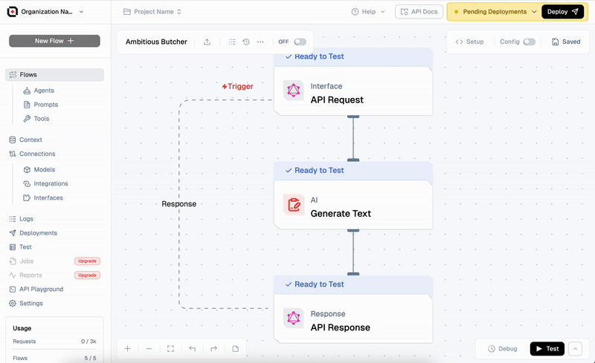Click the New Flow button

pyautogui.click(x=54, y=41)
